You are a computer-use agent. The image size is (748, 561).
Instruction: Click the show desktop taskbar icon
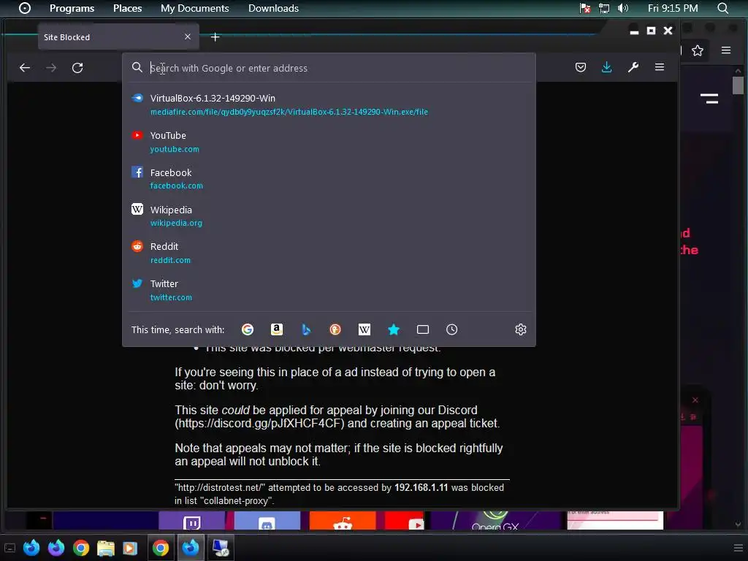9,548
